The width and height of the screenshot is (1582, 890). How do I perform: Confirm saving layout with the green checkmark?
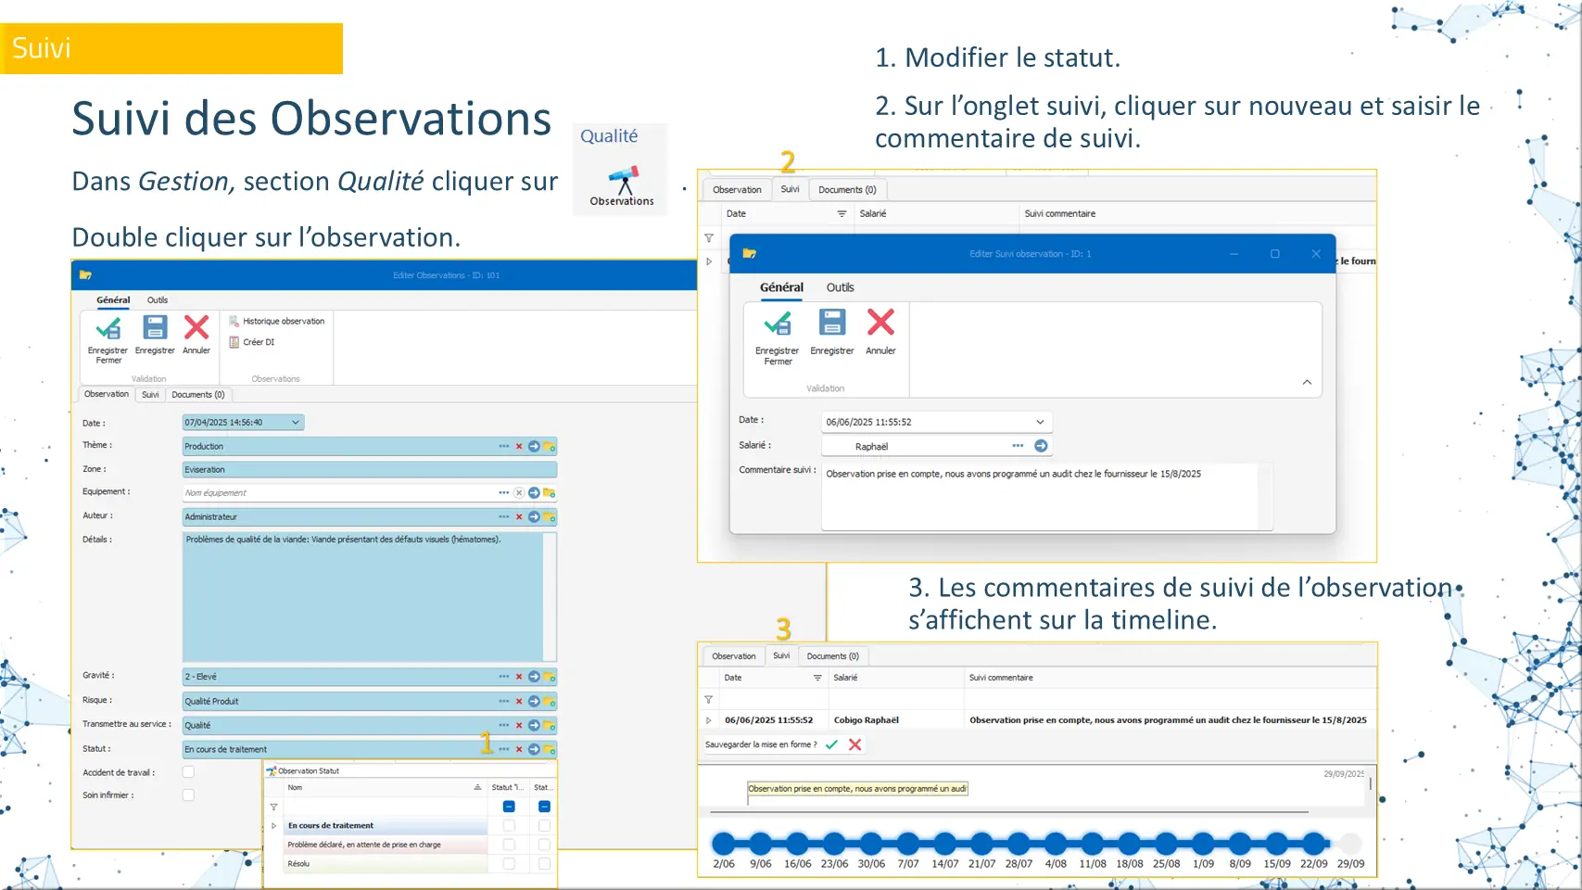coord(831,744)
